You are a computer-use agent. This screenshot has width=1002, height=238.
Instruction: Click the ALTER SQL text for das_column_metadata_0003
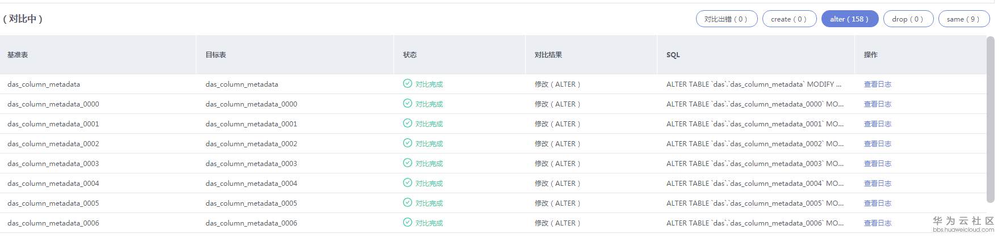coord(754,164)
